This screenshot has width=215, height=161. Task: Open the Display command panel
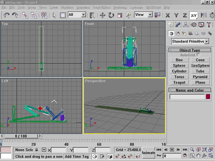coord(201,25)
